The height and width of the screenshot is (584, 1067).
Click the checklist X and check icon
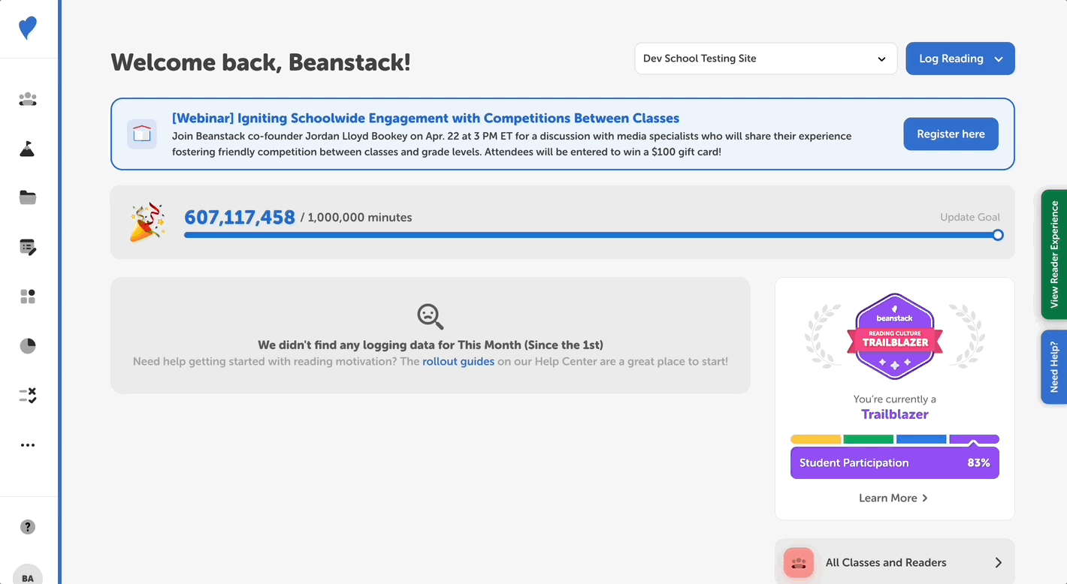28,396
